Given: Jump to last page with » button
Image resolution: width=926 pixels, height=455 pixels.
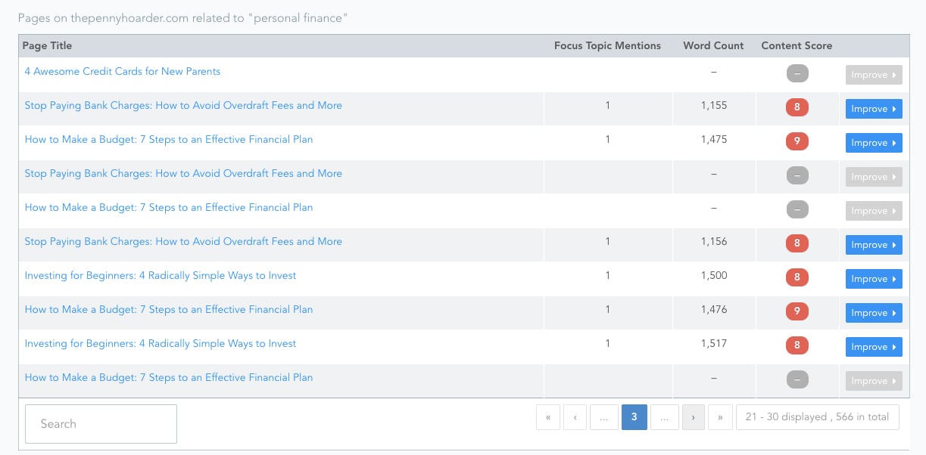Looking at the screenshot, I should click(x=721, y=417).
